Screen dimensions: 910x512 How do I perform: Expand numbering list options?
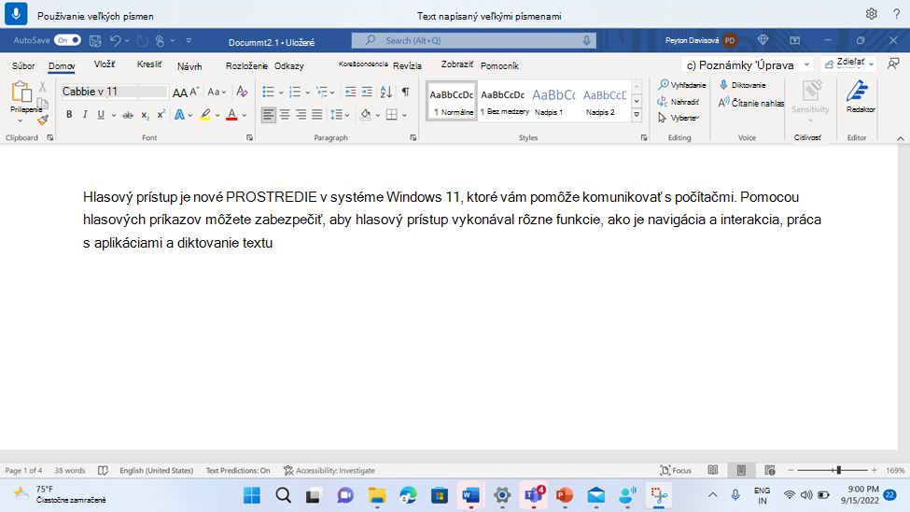coord(308,92)
